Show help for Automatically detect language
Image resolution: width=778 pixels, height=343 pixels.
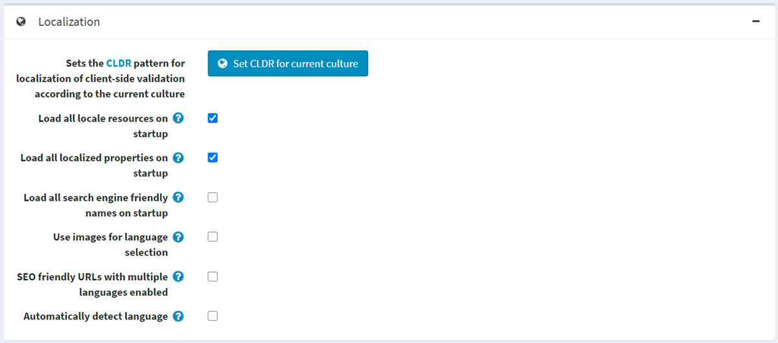(178, 316)
